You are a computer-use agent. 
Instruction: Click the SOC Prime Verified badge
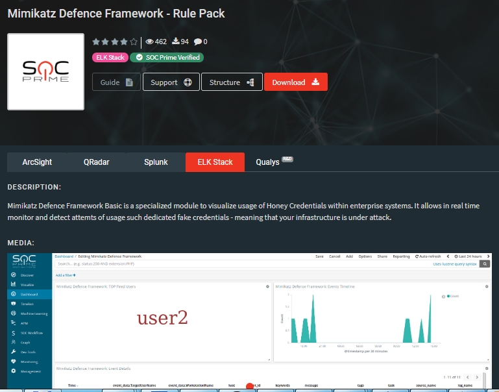[167, 57]
